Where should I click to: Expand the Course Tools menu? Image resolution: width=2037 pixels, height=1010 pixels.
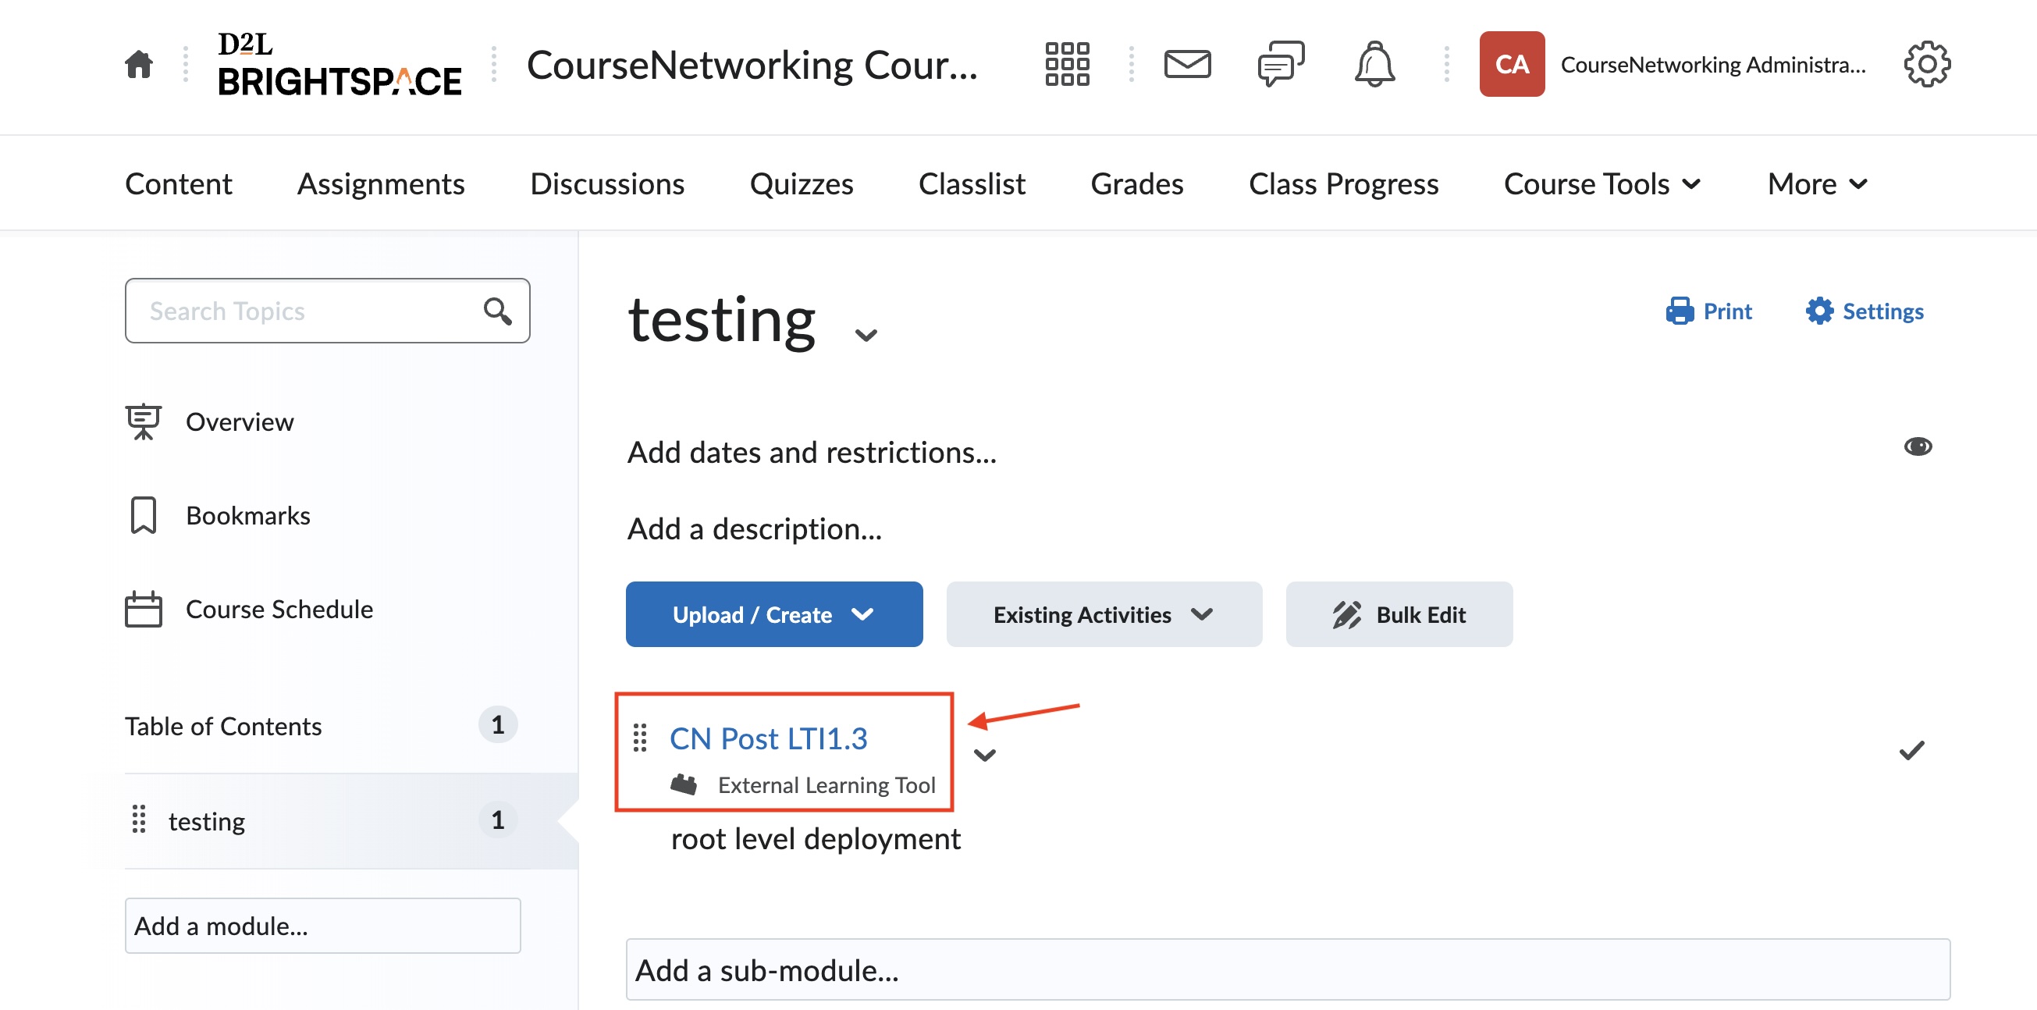(1602, 184)
